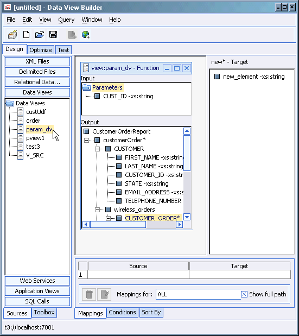Click the CustomerOrderReport square node icon
Viewport: 299px width, 336px height.
pos(86,131)
